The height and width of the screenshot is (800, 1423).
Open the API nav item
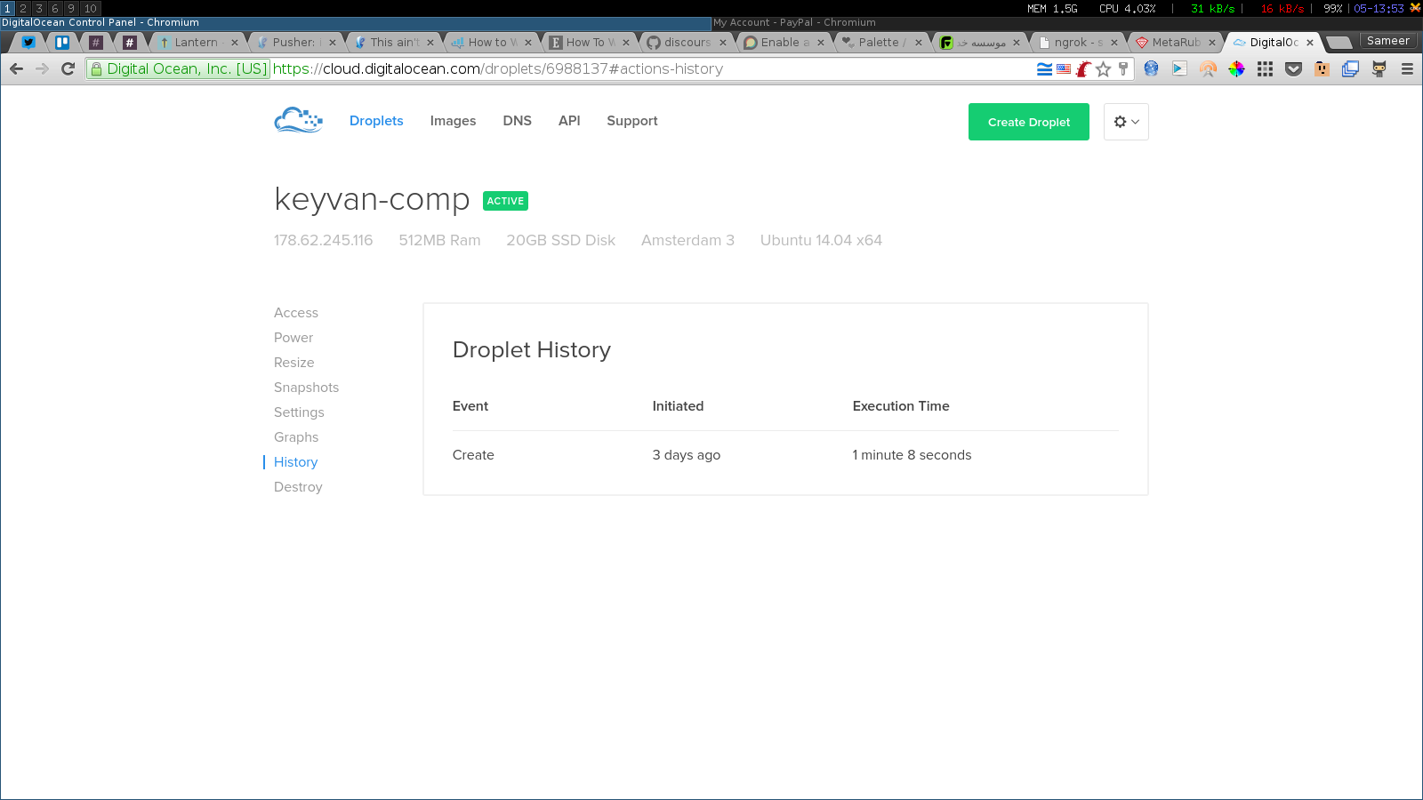pyautogui.click(x=569, y=121)
